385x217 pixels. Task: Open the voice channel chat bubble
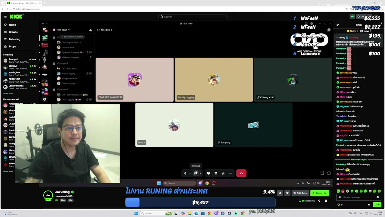point(329,30)
